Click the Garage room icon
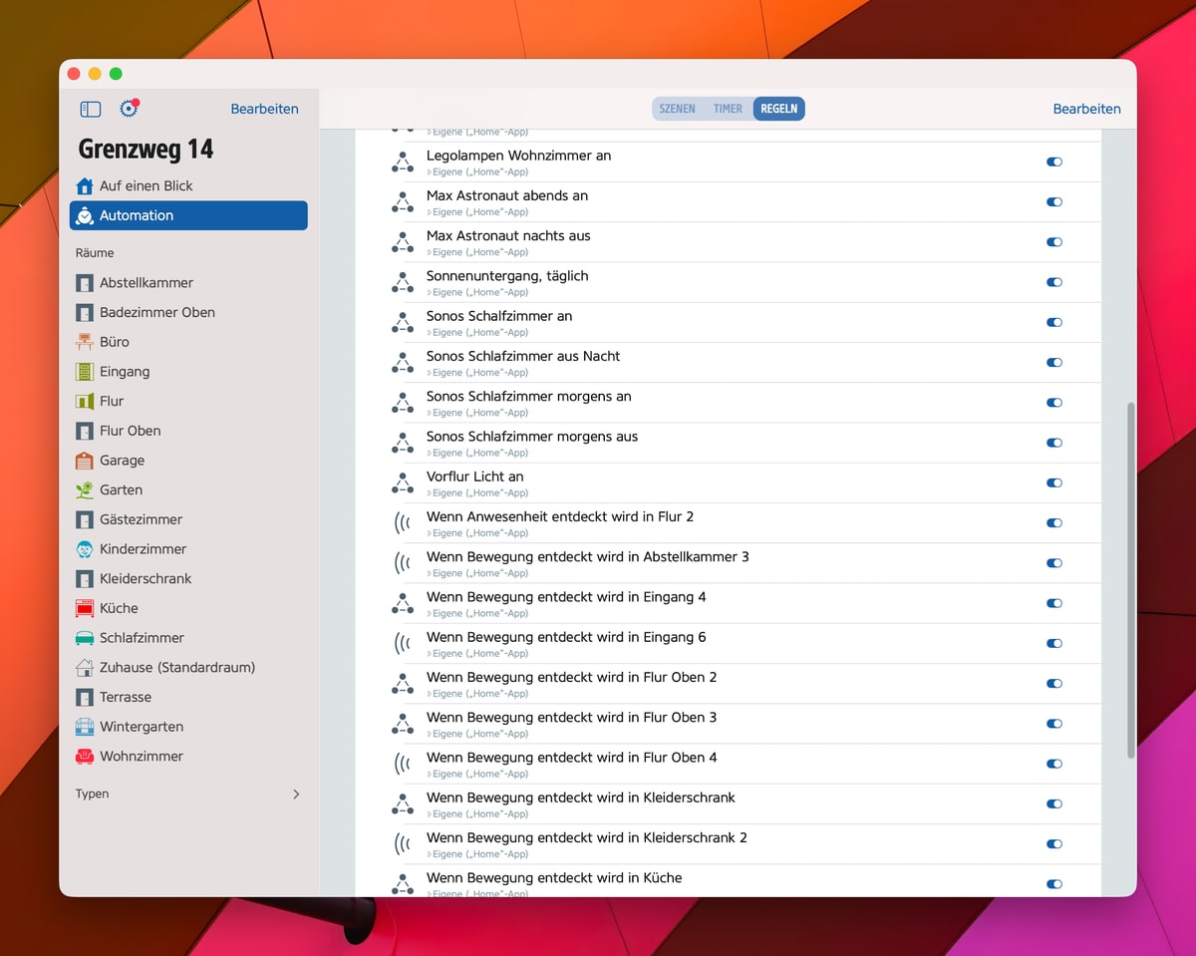This screenshot has width=1196, height=956. pos(85,461)
